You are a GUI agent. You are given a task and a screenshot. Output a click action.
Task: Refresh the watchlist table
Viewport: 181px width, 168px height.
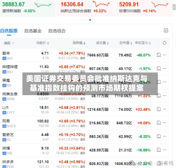[164, 43]
